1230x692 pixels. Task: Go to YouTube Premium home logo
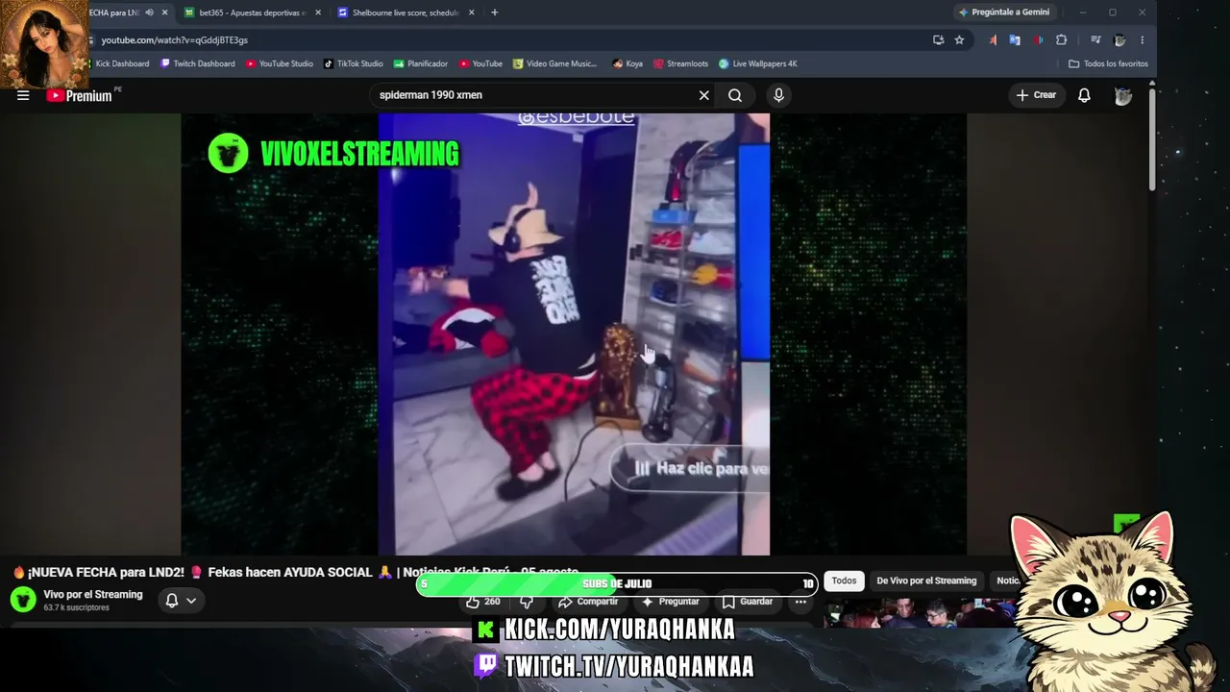tap(79, 95)
